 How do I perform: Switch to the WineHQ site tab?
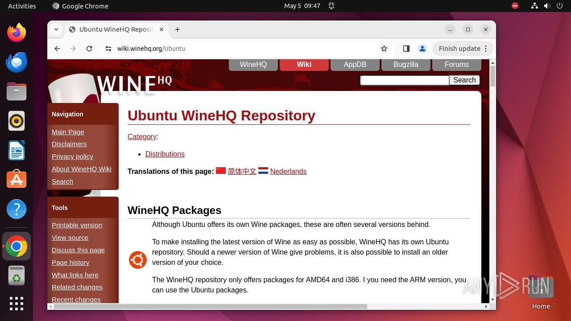(x=253, y=65)
